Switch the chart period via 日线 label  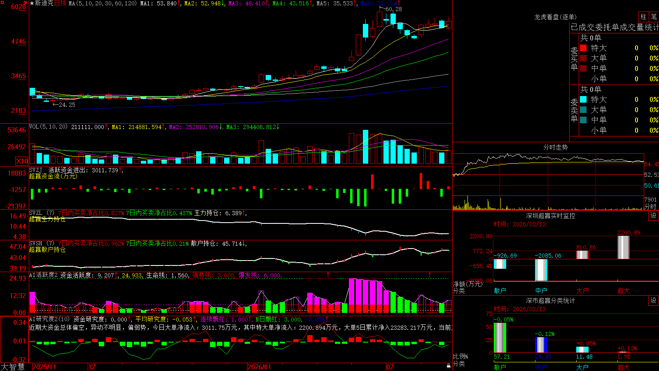60,3
